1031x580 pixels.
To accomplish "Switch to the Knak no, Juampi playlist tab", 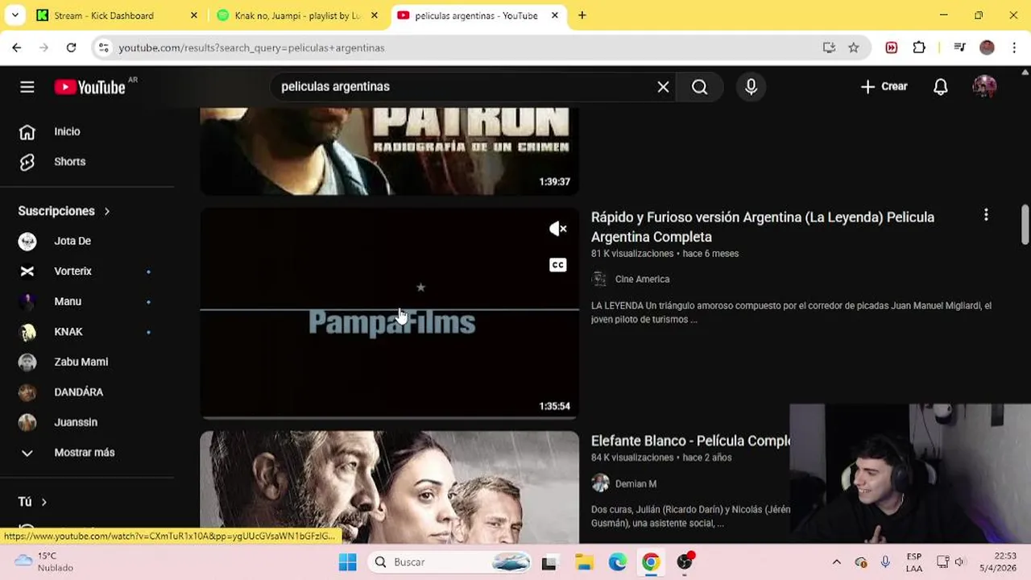I will click(297, 15).
